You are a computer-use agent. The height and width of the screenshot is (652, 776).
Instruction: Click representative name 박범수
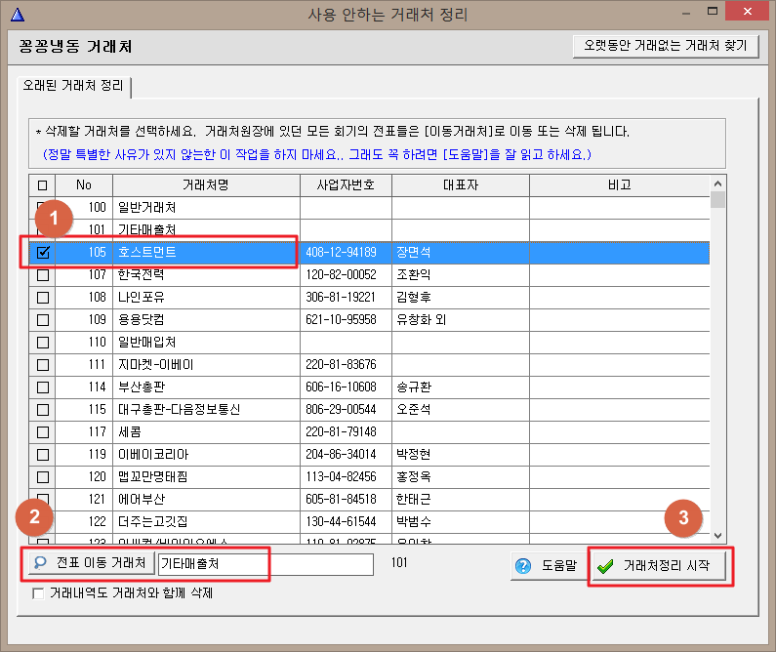[x=414, y=522]
